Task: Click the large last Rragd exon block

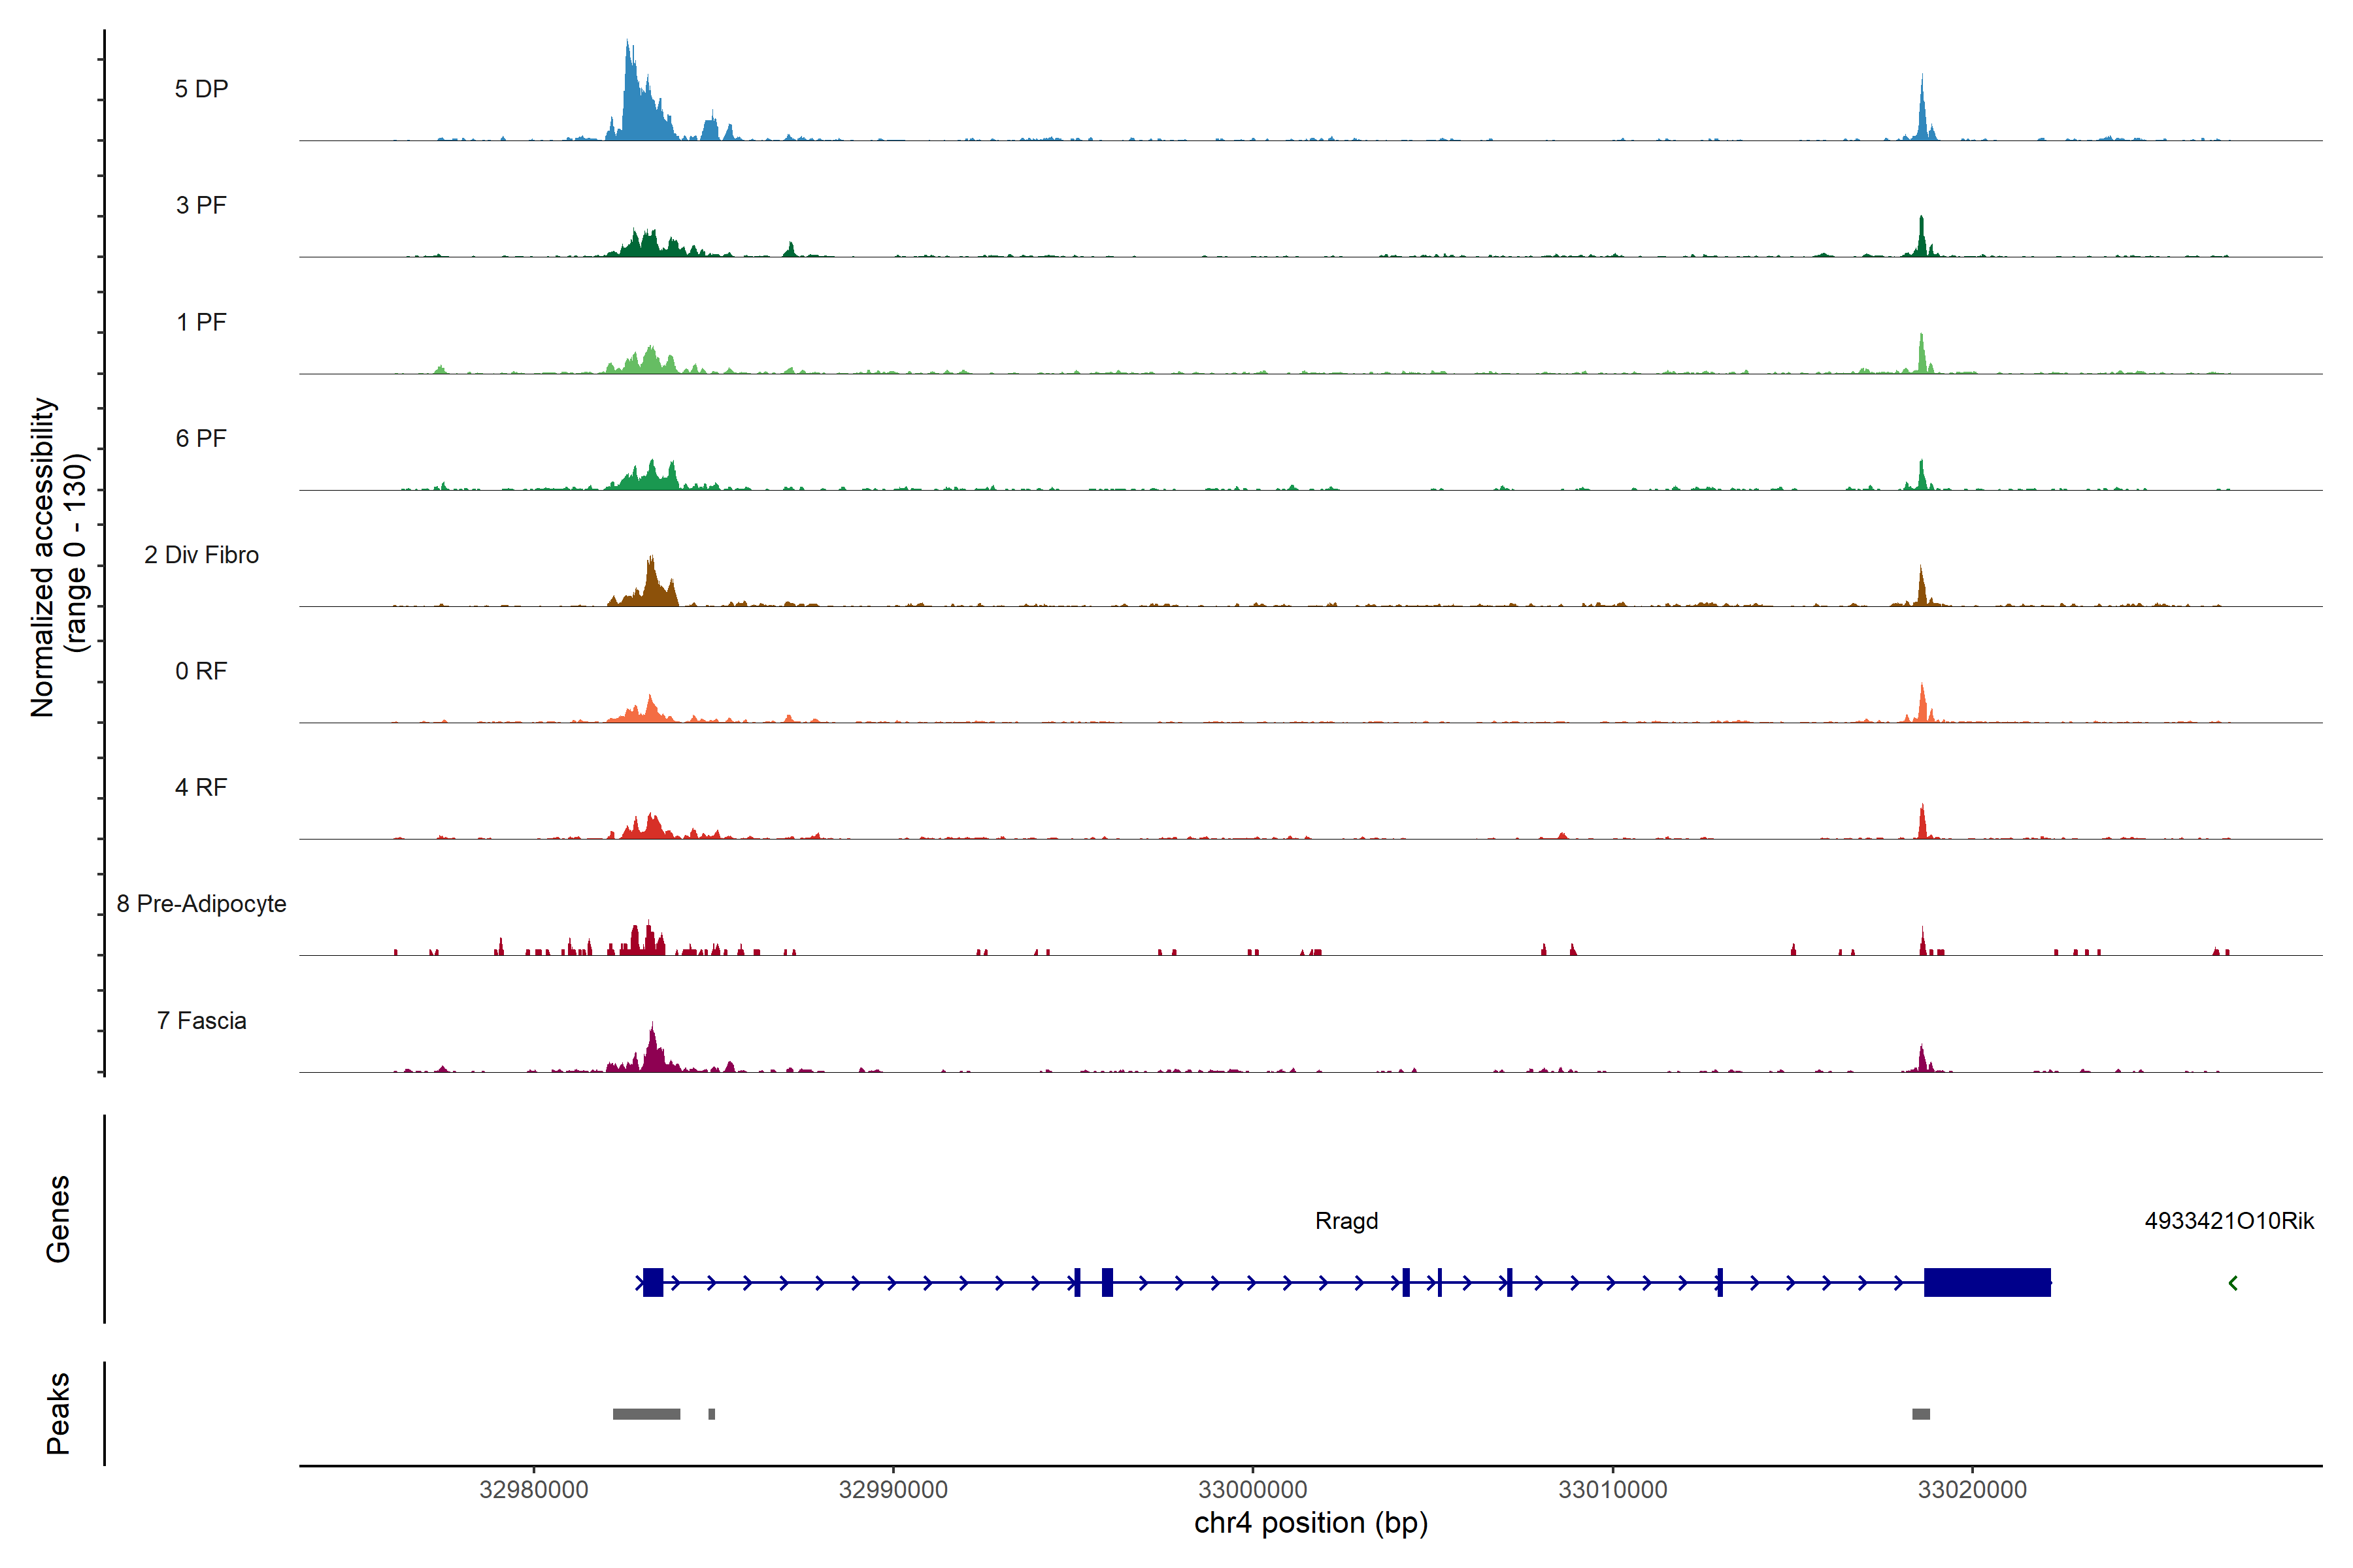Action: tap(1987, 1282)
